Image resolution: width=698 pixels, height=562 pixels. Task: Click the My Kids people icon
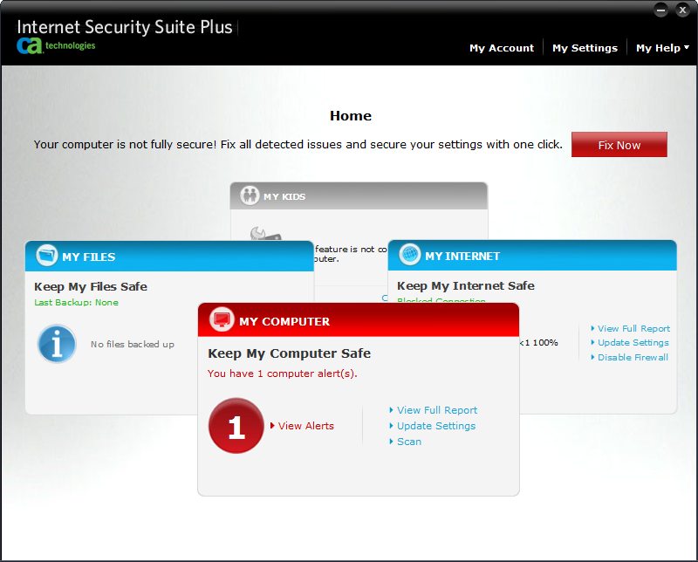click(250, 196)
